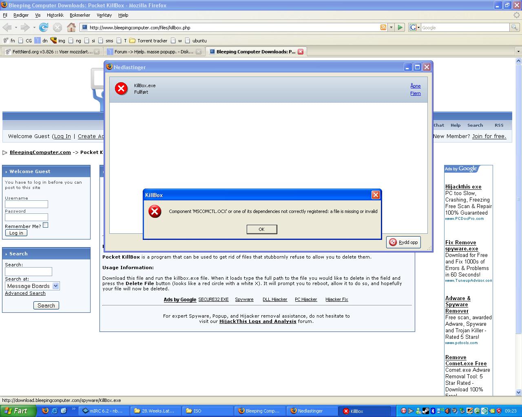The width and height of the screenshot is (522, 417).
Task: Open the Historikk menu
Action: coord(55,15)
